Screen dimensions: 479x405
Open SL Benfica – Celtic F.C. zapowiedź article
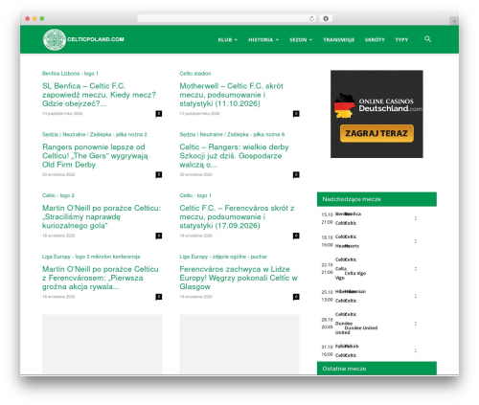pos(99,95)
